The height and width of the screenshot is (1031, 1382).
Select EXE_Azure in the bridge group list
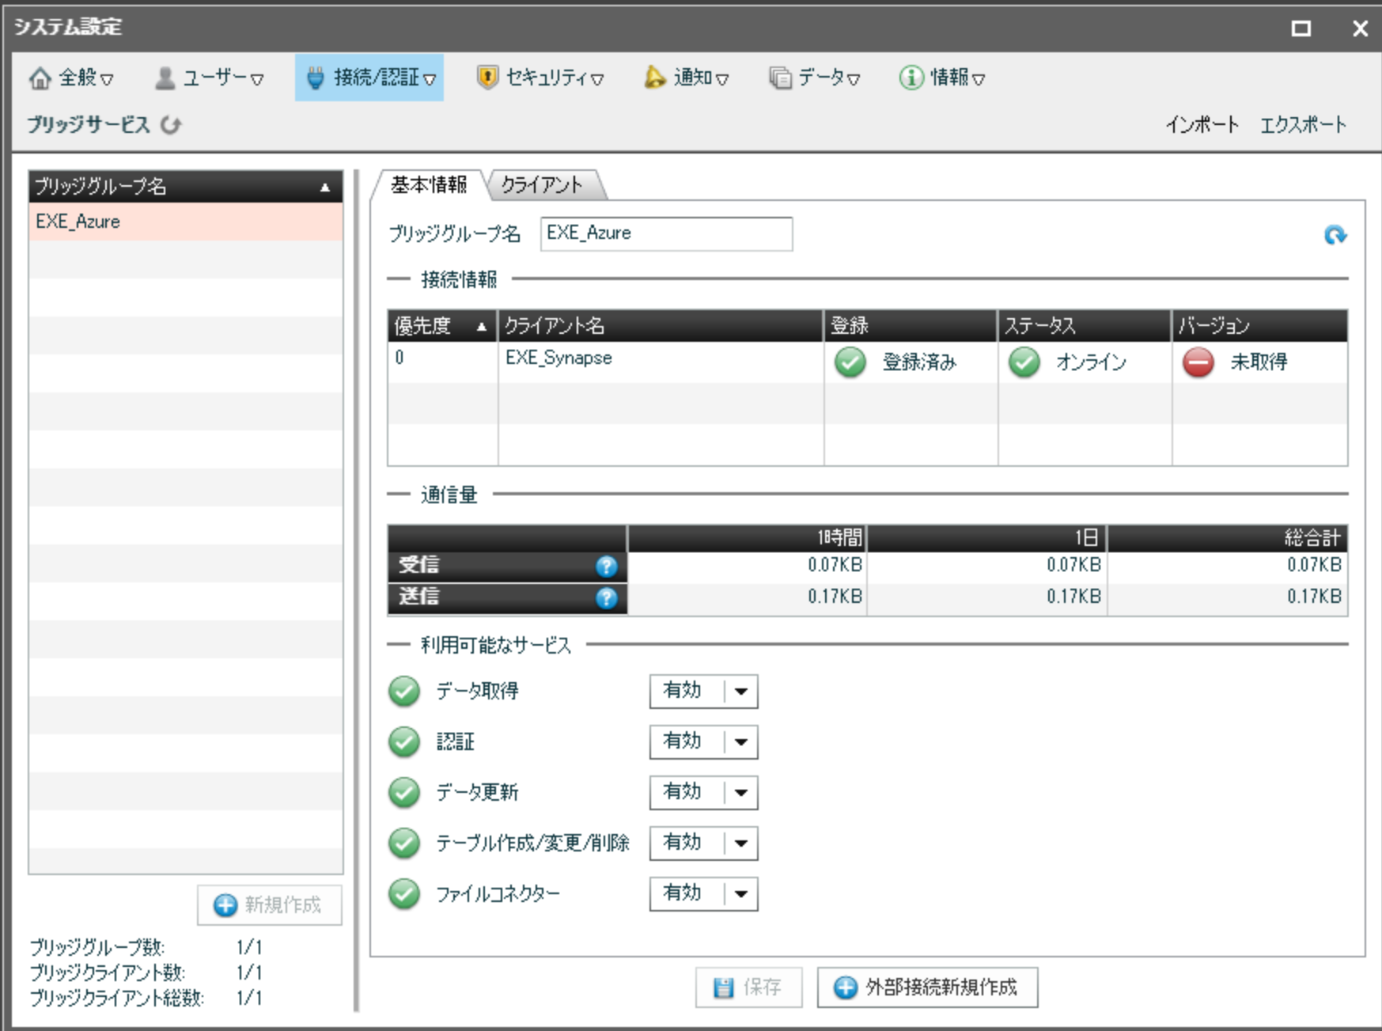click(x=186, y=222)
